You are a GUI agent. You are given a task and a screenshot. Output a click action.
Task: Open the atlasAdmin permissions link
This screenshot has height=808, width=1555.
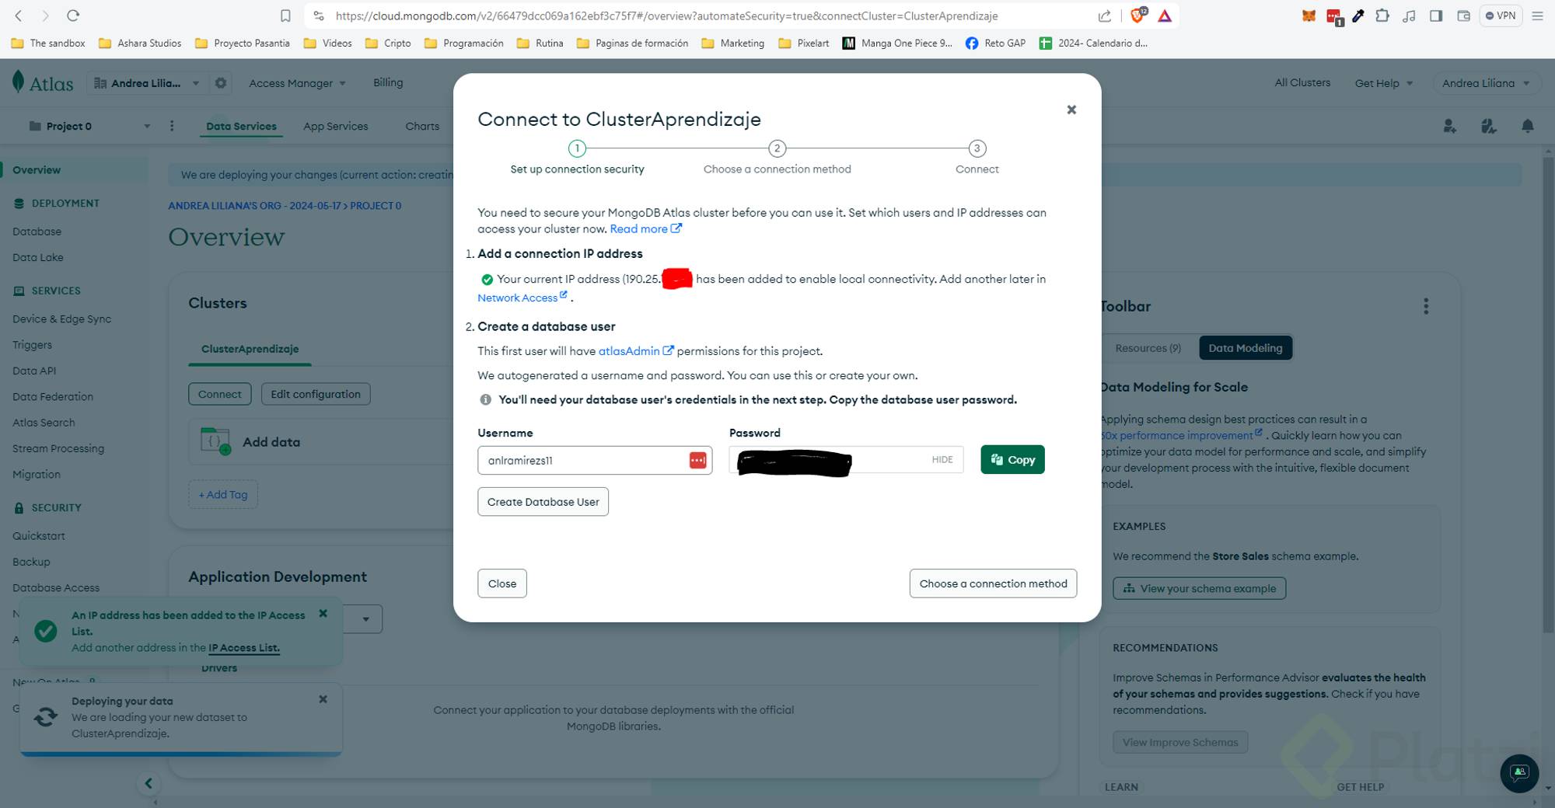pos(636,351)
